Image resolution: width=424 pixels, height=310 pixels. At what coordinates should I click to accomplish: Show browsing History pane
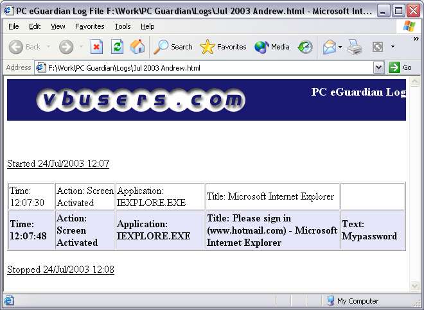point(305,47)
